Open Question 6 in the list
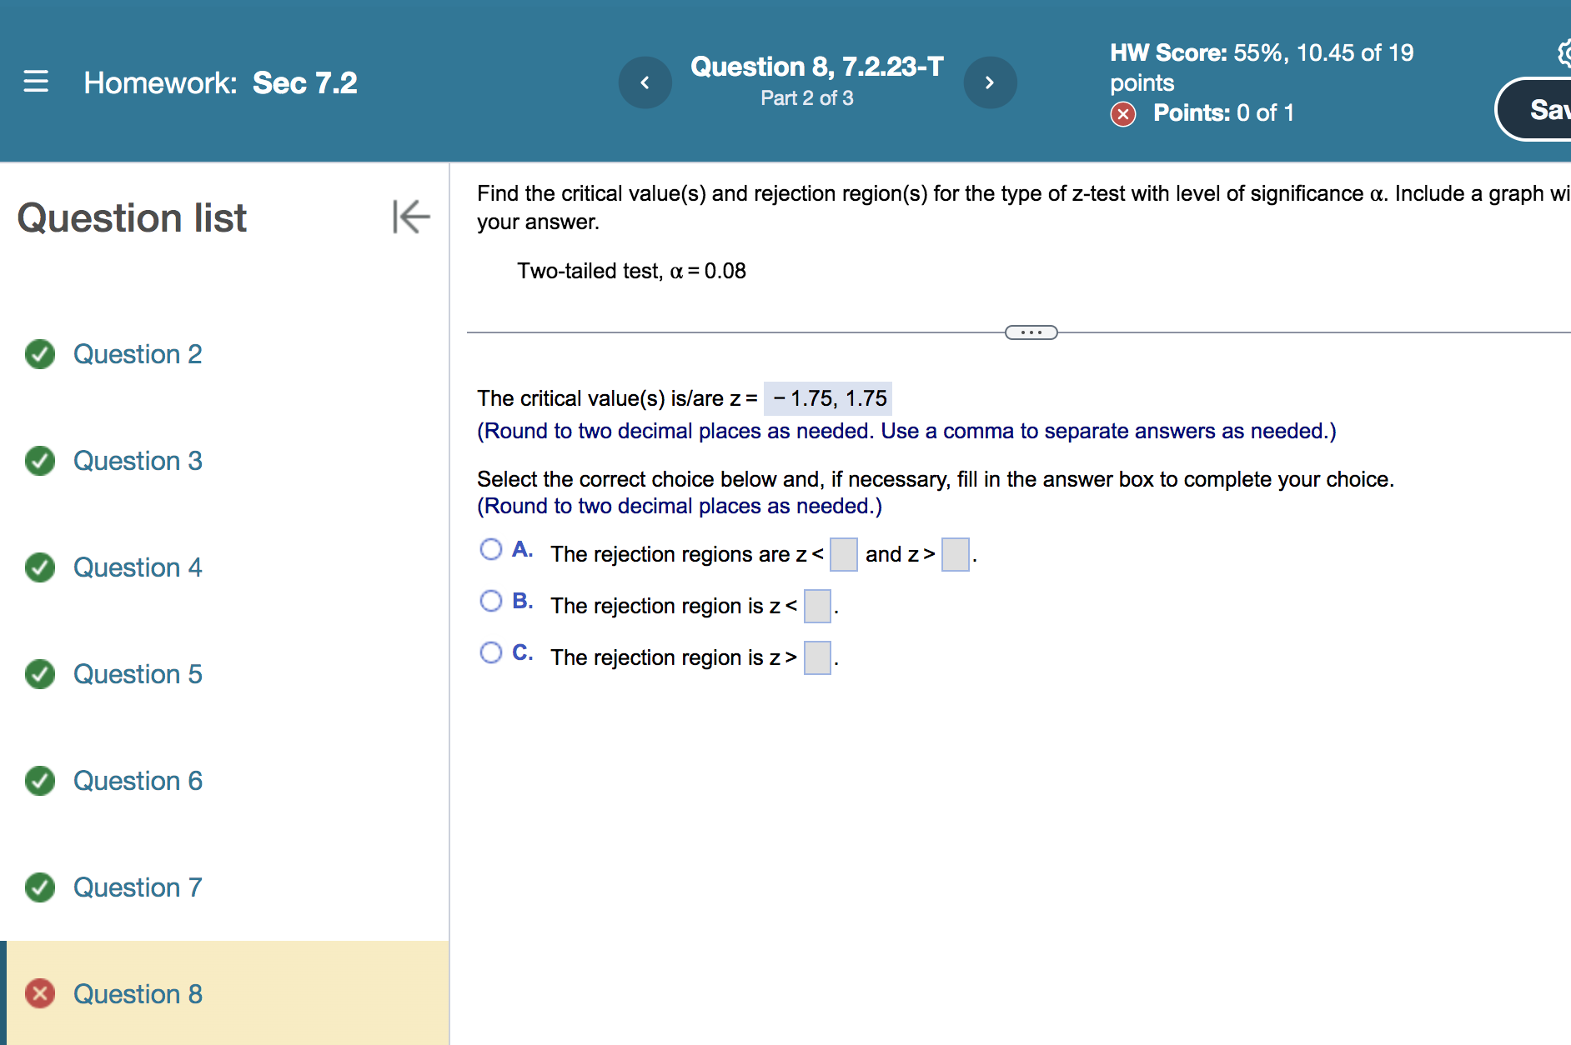Screen dimensions: 1571x1045 (x=138, y=781)
